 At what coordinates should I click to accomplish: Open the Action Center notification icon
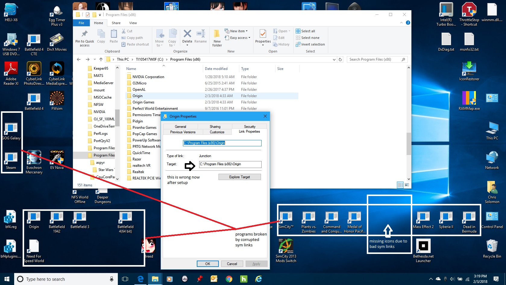(496, 279)
